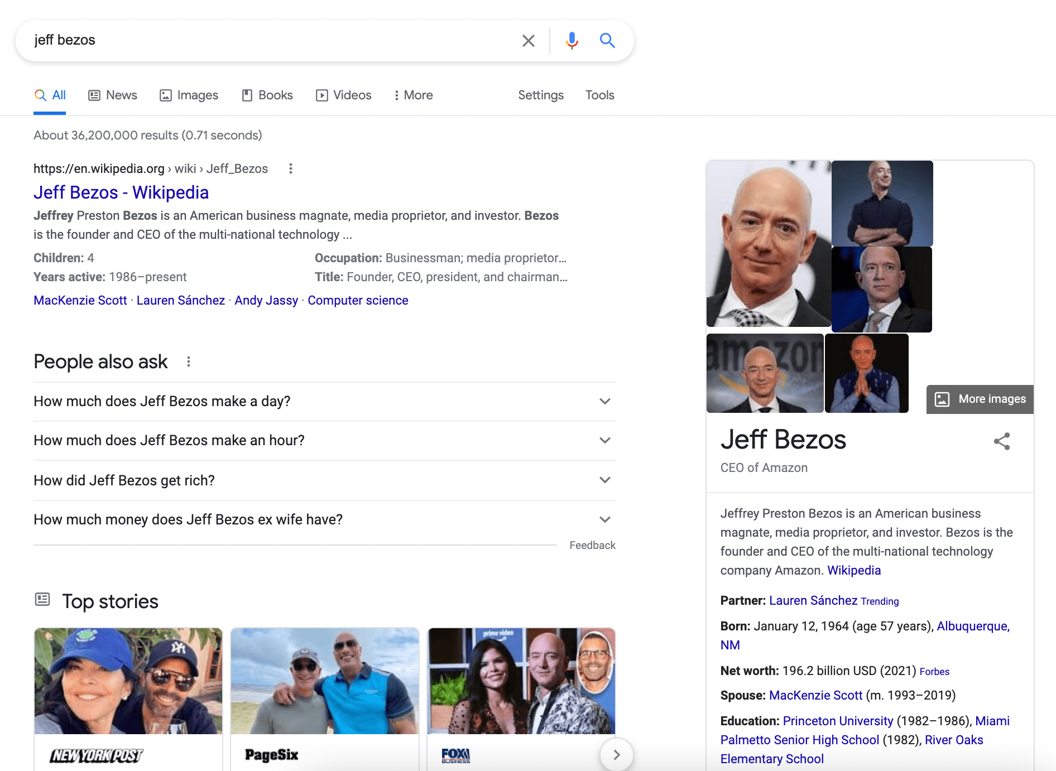Open MacKenzie Scott spouse link in panel

point(815,696)
